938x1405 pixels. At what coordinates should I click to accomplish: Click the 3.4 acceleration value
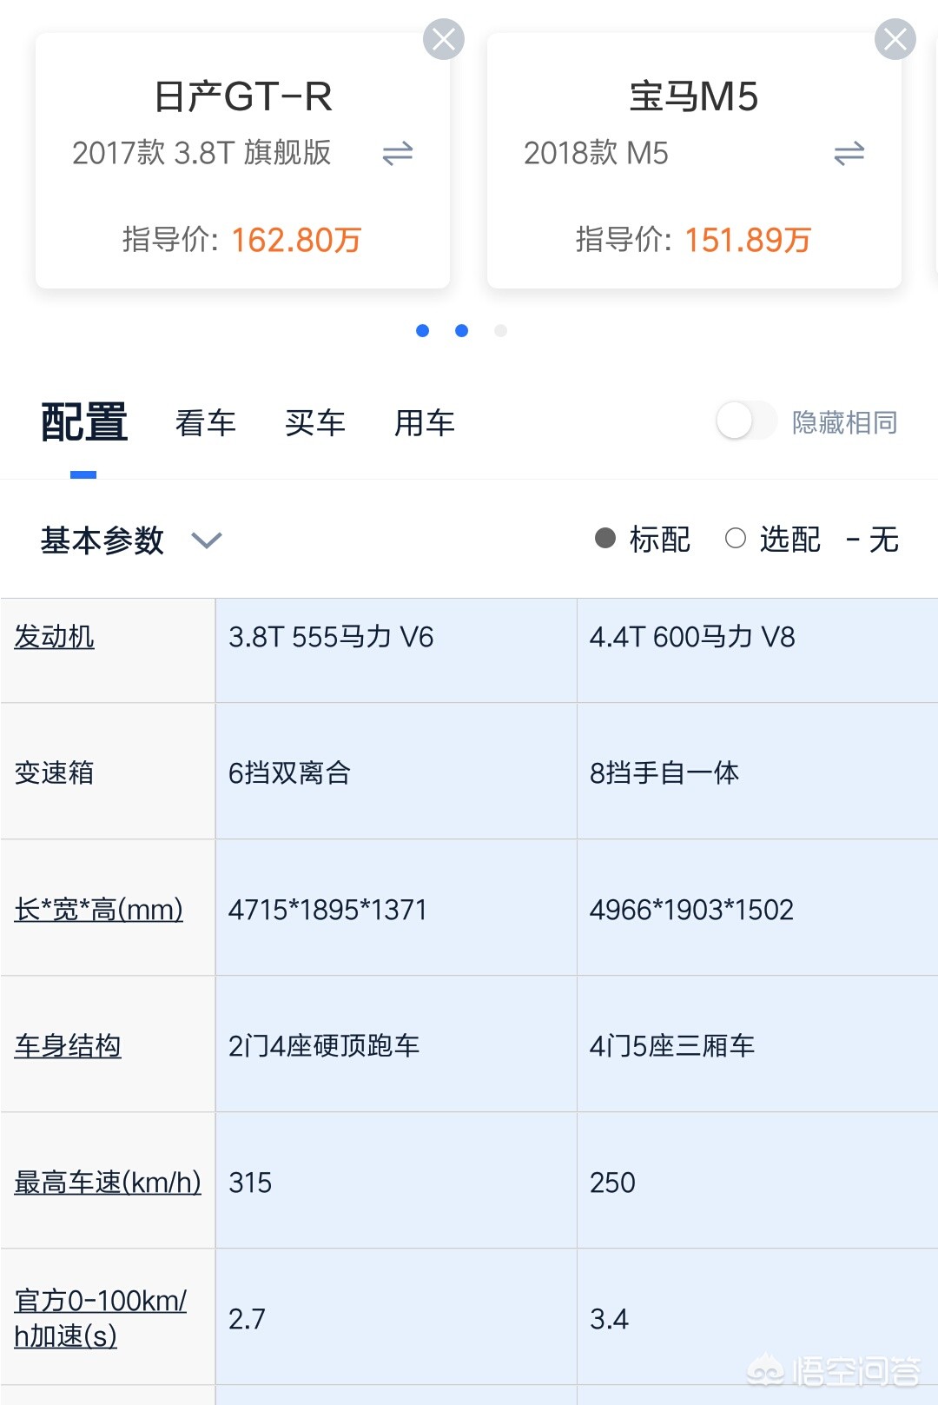pos(609,1319)
